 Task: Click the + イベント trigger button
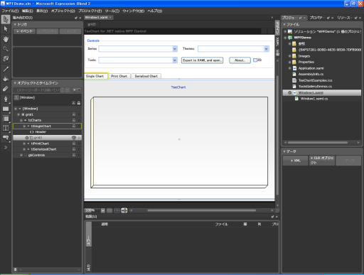pos(24,31)
